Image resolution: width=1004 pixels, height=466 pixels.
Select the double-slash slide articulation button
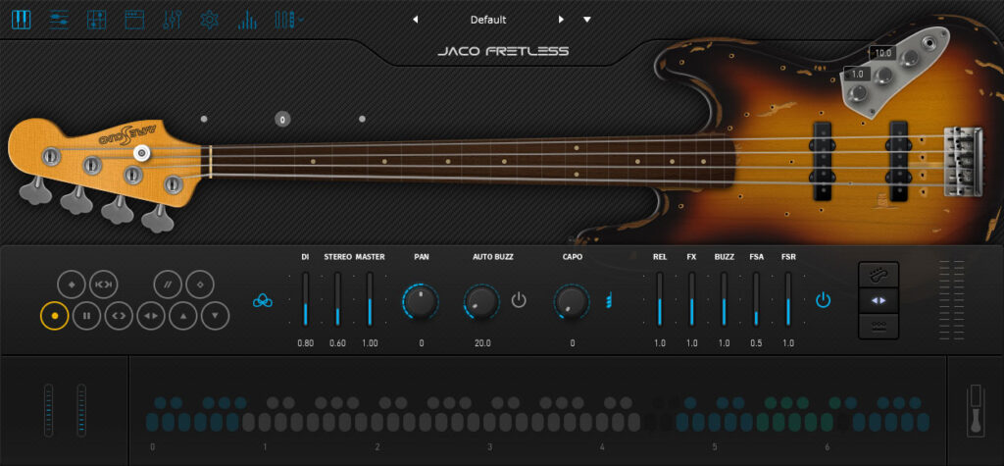[169, 285]
